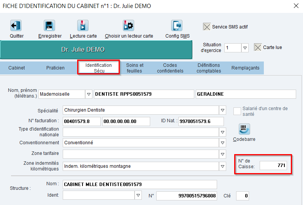Image resolution: width=303 pixels, height=205 pixels.
Task: Go to Définitions comptables tab
Action: tap(209, 68)
